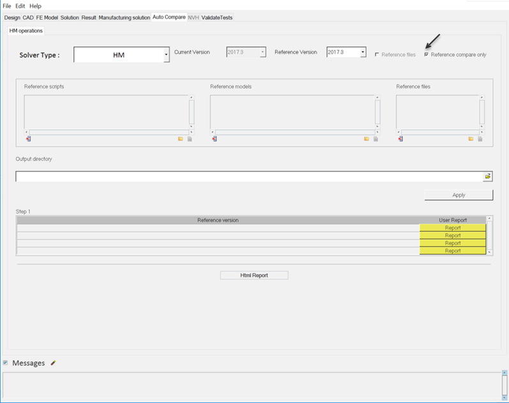Click the file icon under Reference models
The height and width of the screenshot is (403, 509).
click(376, 139)
